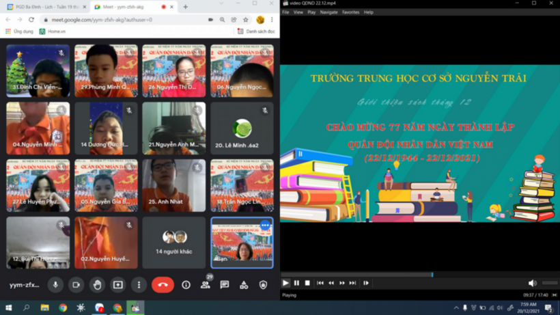Viewport: 560px width, 315px height.
Task: Open Meet more options three-dot menu
Action: pyautogui.click(x=139, y=285)
